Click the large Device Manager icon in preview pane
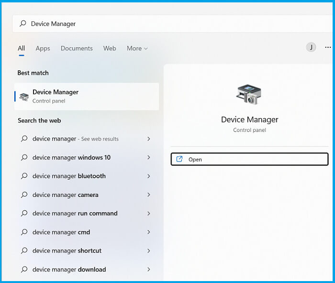This screenshot has height=283, width=335. coord(249,95)
